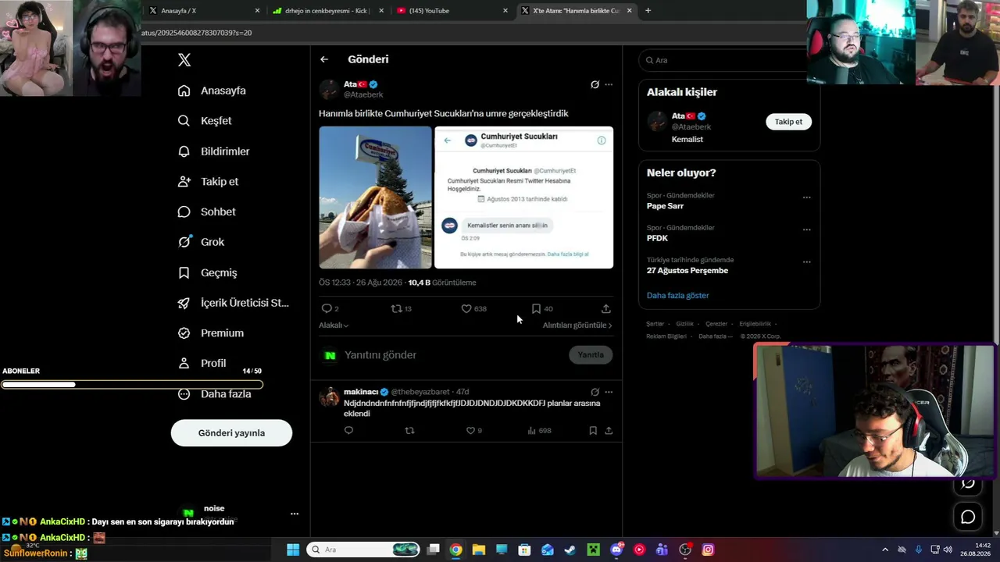The height and width of the screenshot is (562, 1000).
Task: Open Instagram from the taskbar
Action: point(708,550)
